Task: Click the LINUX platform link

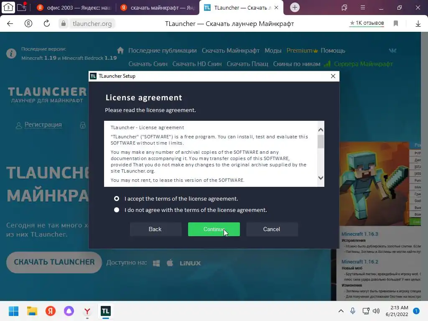Action: [190, 263]
